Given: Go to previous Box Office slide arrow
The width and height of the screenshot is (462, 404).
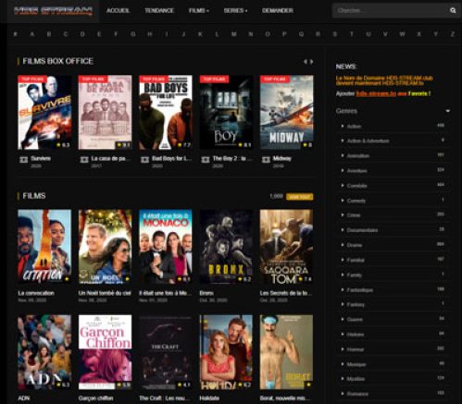Looking at the screenshot, I should tap(306, 62).
